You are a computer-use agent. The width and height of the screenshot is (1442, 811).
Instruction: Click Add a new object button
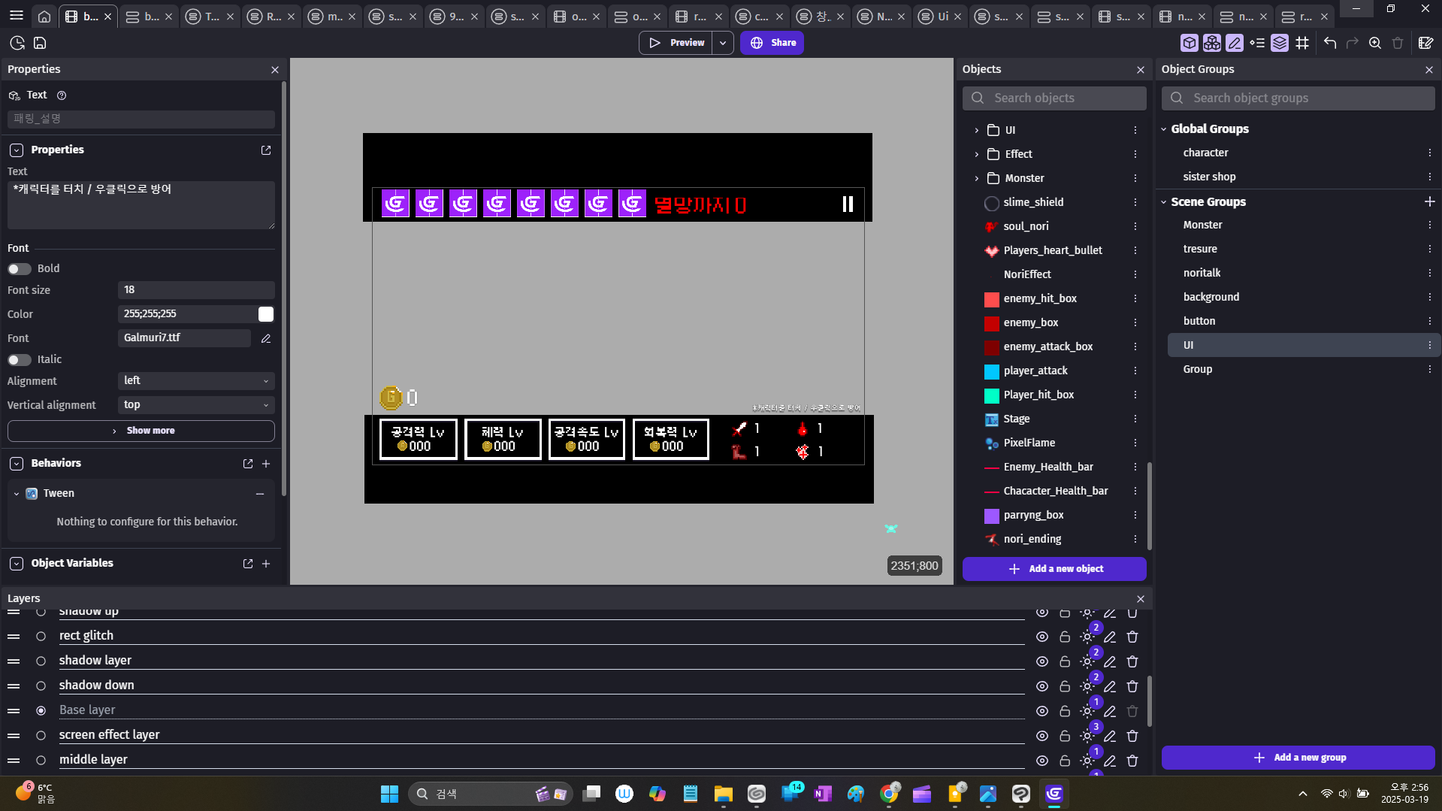[x=1054, y=569]
